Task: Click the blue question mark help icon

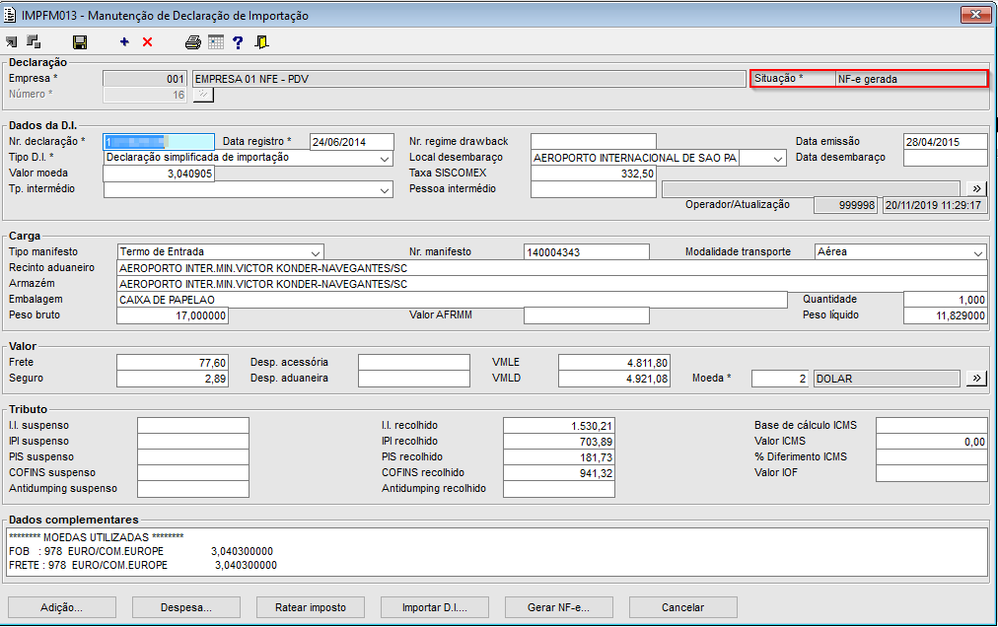Action: tap(238, 42)
